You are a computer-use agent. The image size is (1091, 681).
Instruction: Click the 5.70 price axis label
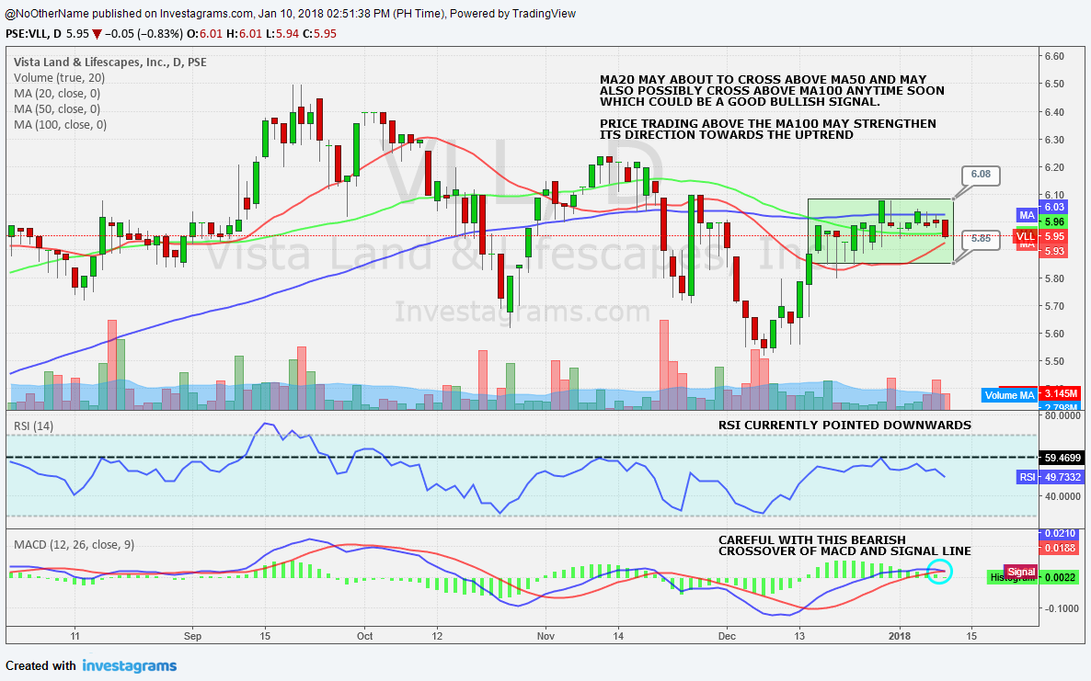point(1054,306)
